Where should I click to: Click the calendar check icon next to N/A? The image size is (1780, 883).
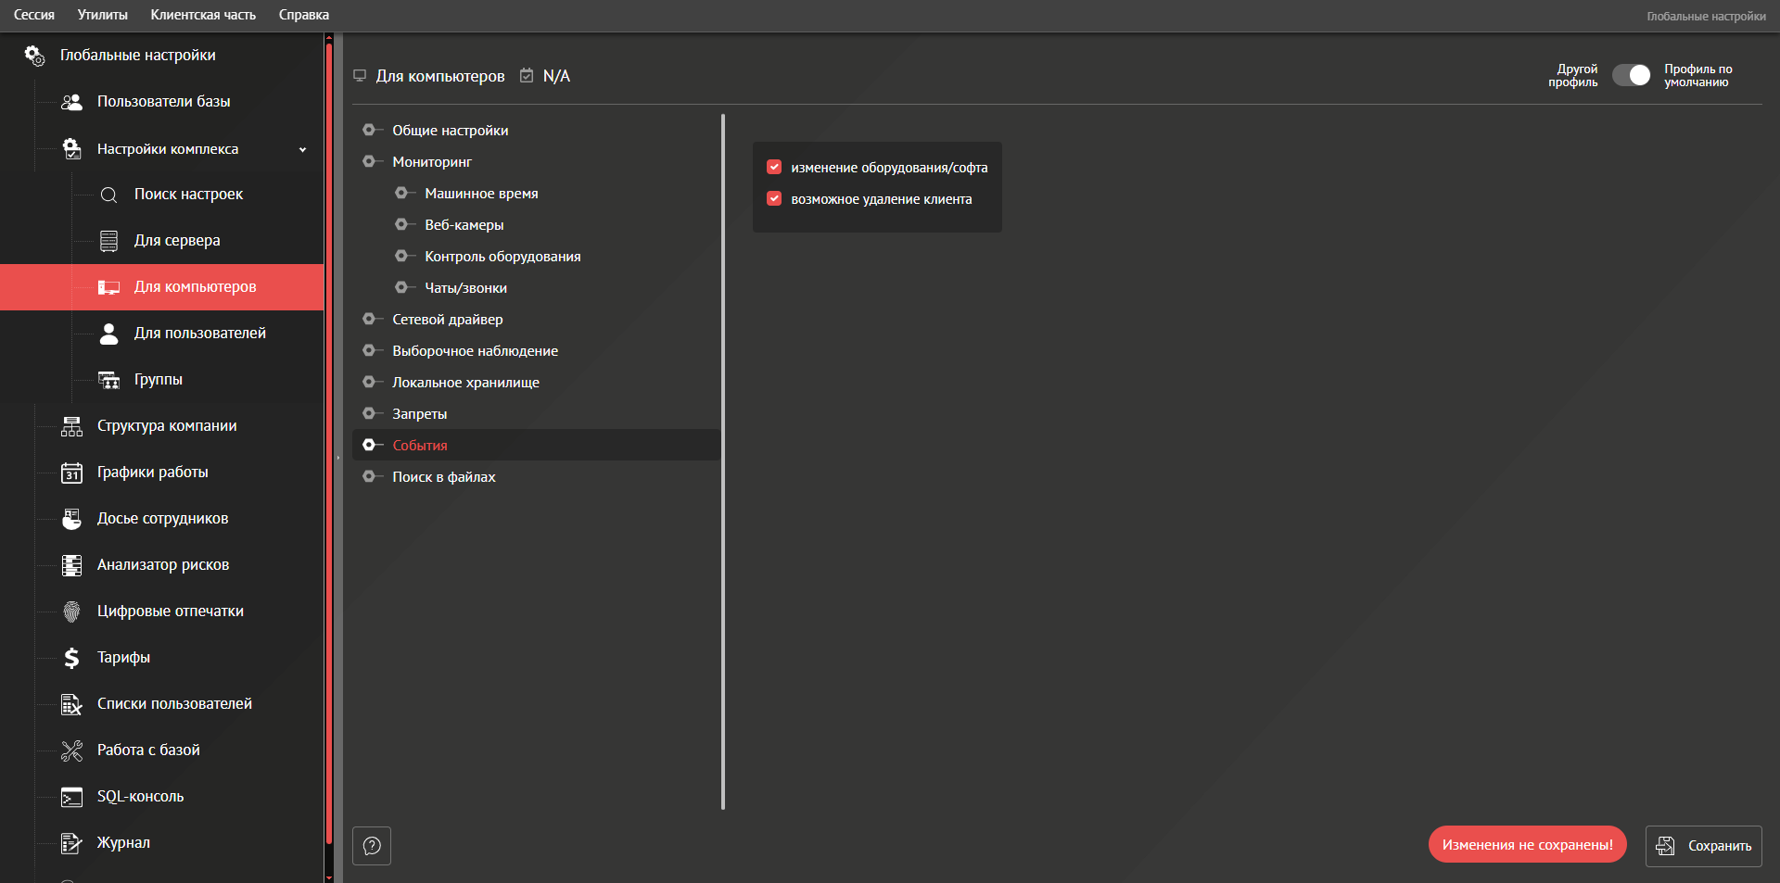click(527, 76)
